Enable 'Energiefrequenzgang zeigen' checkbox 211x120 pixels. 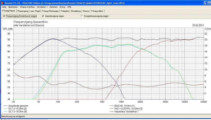point(82,16)
